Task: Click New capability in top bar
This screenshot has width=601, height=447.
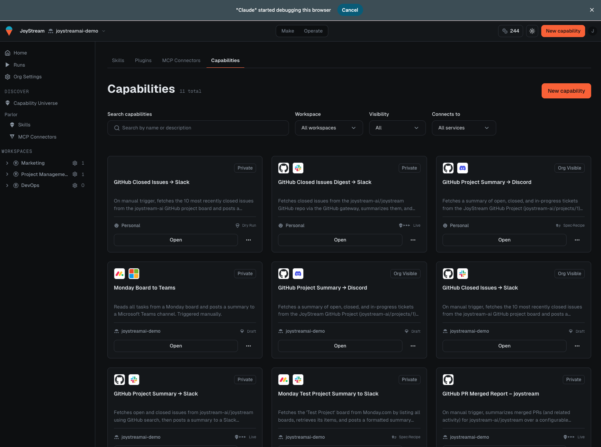Action: click(563, 31)
